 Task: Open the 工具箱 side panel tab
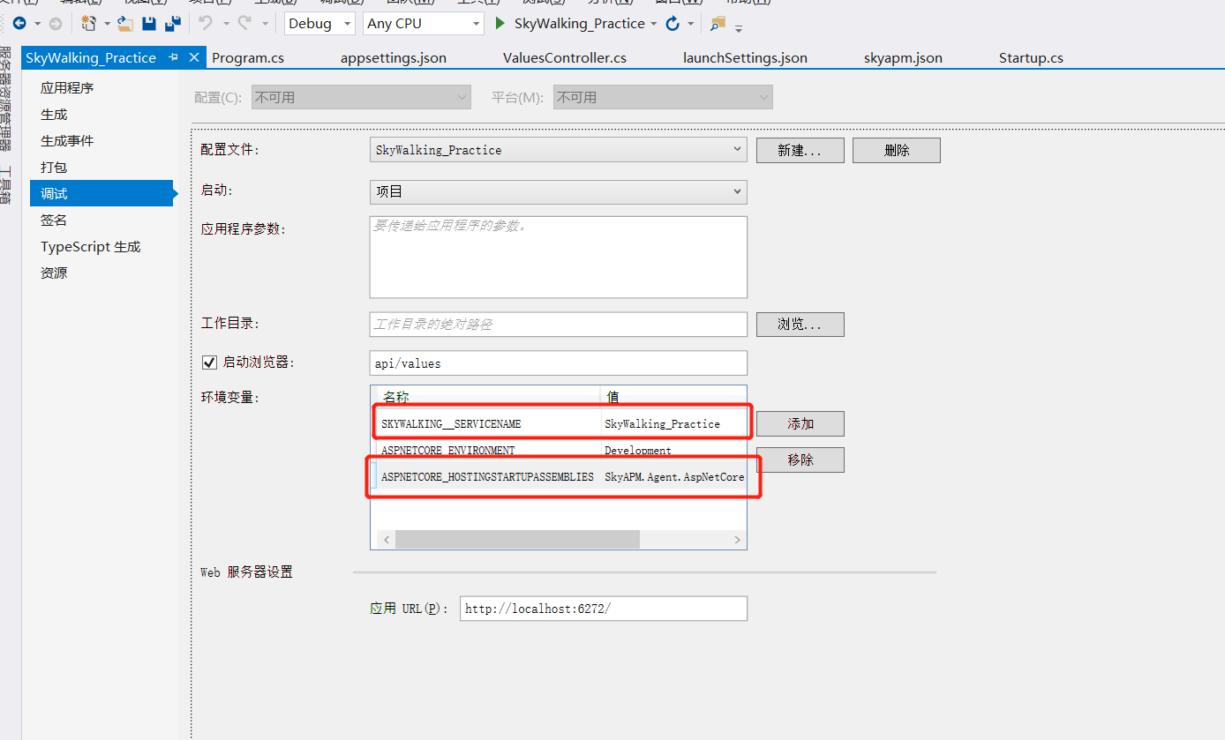click(6, 185)
